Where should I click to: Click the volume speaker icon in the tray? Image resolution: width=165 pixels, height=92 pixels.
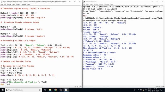[146, 90]
